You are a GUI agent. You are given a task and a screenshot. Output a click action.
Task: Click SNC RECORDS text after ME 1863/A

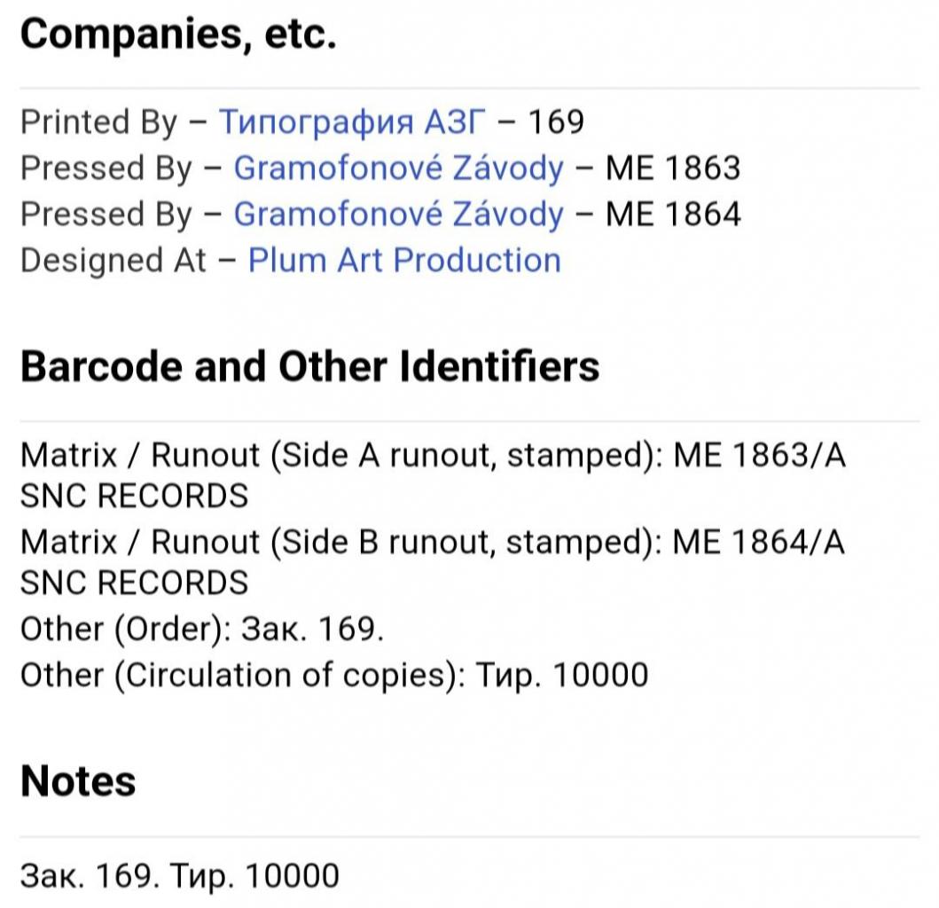click(x=134, y=496)
